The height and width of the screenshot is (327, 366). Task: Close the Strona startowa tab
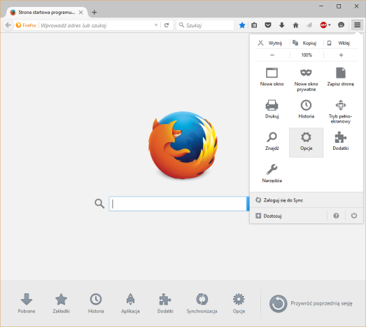[80, 13]
